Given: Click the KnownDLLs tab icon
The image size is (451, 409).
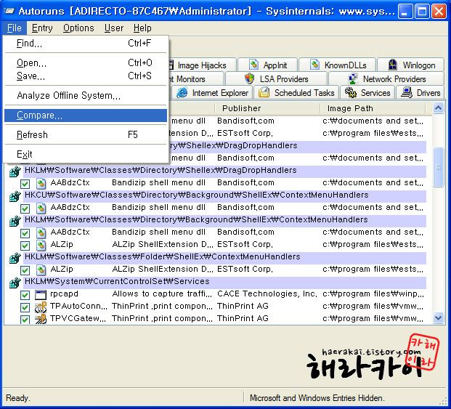Looking at the screenshot, I should click(x=315, y=65).
